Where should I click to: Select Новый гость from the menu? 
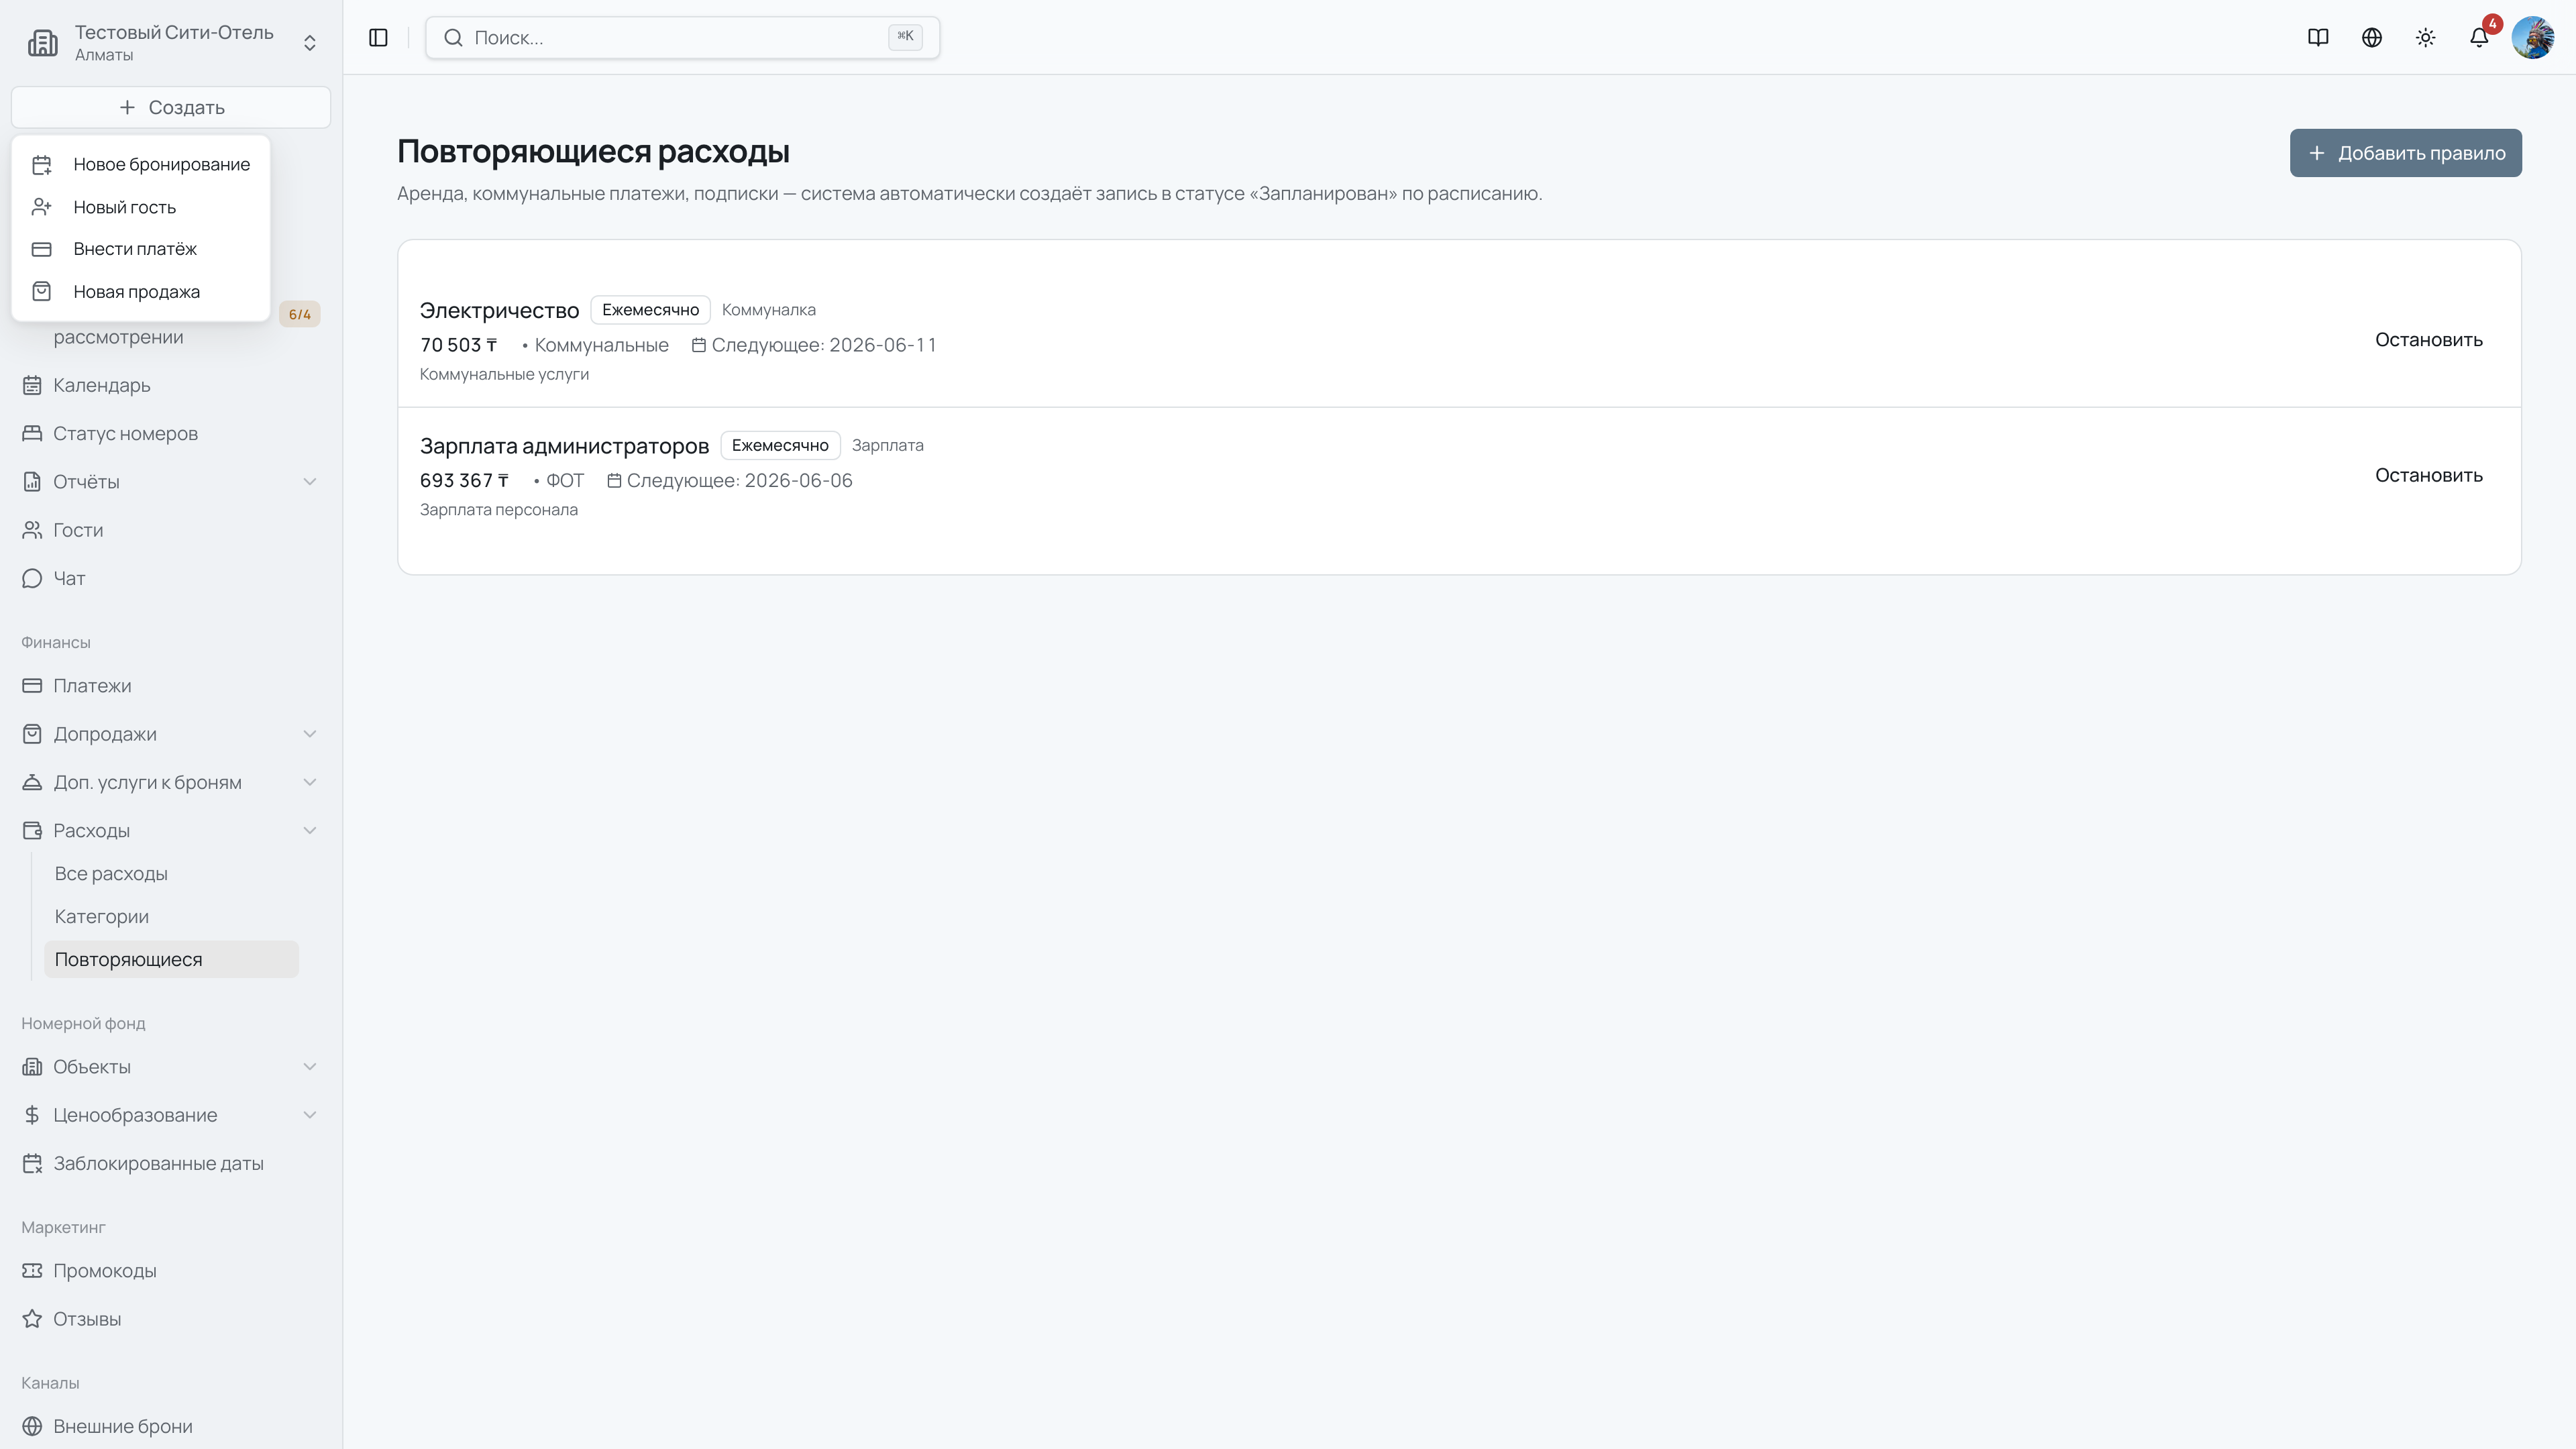(x=141, y=207)
